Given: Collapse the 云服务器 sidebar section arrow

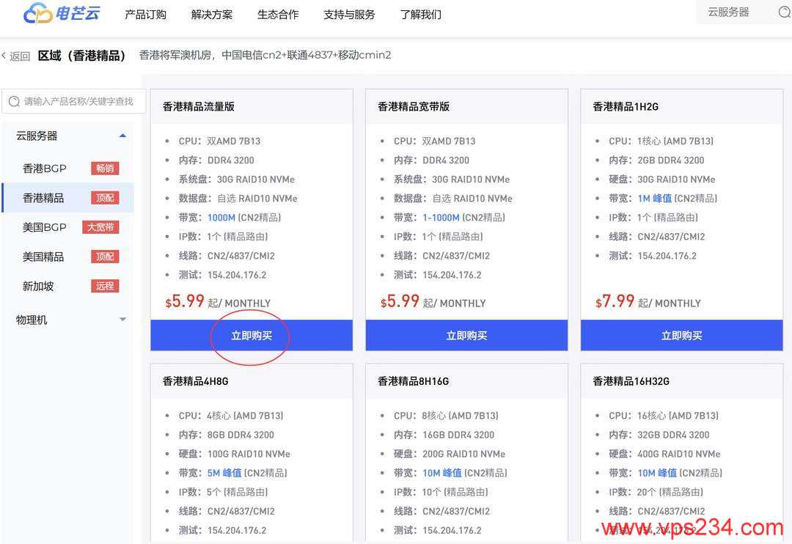Looking at the screenshot, I should point(122,136).
